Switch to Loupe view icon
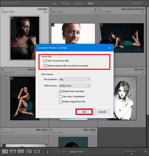The width and height of the screenshot is (149, 156). pos(13,152)
